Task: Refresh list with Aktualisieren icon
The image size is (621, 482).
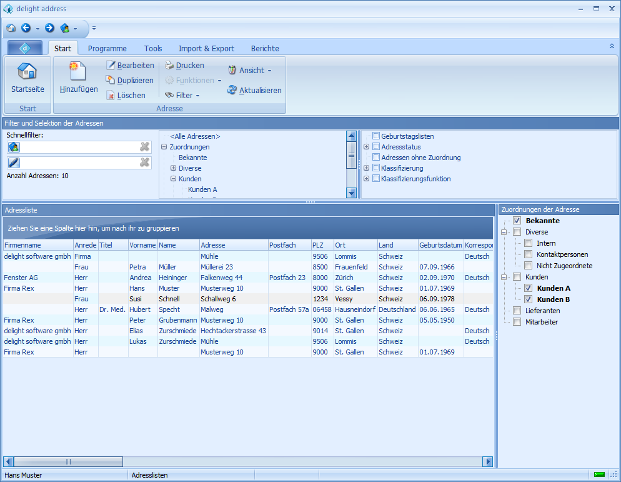Action: 232,91
